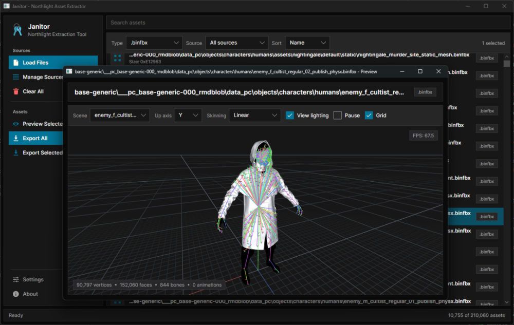Image resolution: width=514 pixels, height=325 pixels.
Task: Click the Search assets input field
Action: 308,23
